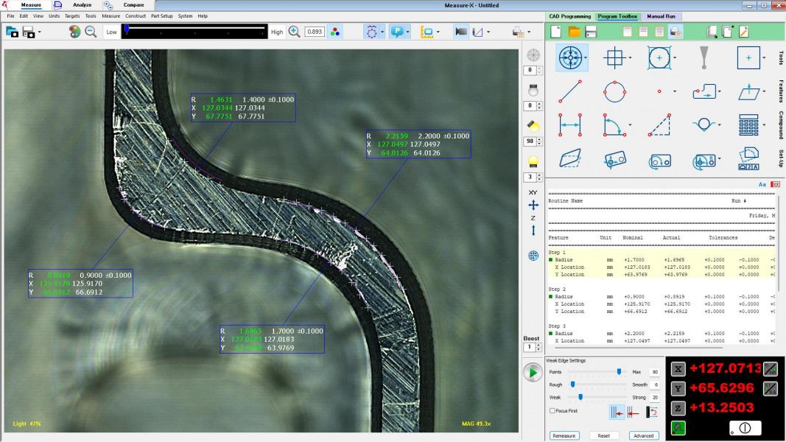This screenshot has width=786, height=442.
Task: Select the contour profile feature tool
Action: (704, 91)
